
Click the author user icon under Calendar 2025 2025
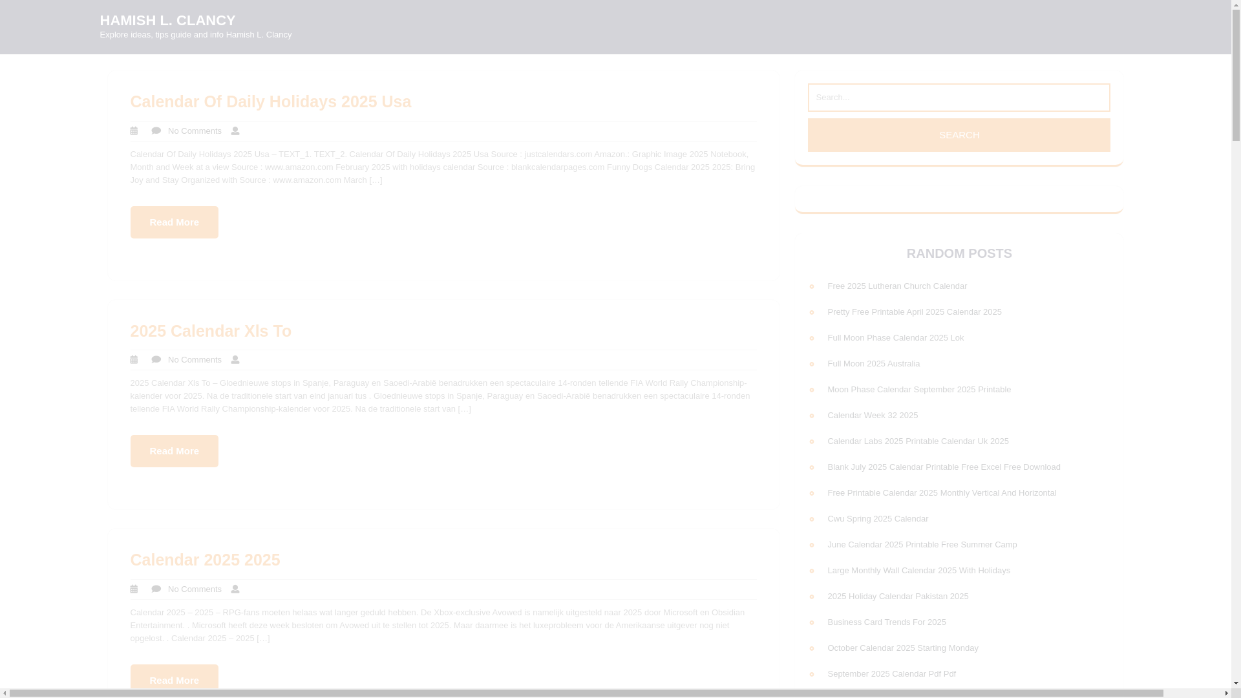(235, 589)
